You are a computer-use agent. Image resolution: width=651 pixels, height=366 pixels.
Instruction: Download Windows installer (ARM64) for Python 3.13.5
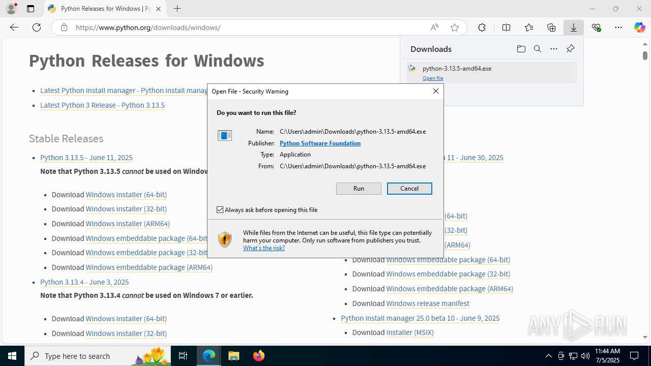(128, 224)
